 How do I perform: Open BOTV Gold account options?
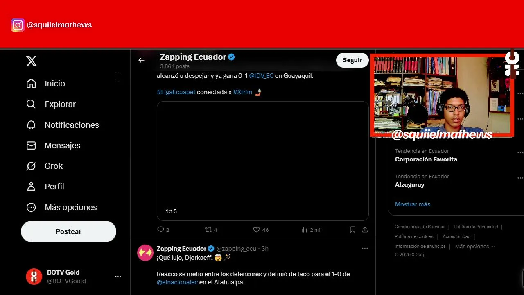[x=118, y=277]
